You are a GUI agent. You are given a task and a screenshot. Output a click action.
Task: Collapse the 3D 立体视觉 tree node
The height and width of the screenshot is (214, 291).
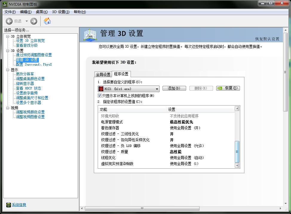point(8,36)
